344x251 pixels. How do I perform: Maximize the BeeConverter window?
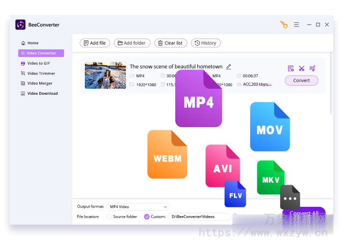[318, 25]
